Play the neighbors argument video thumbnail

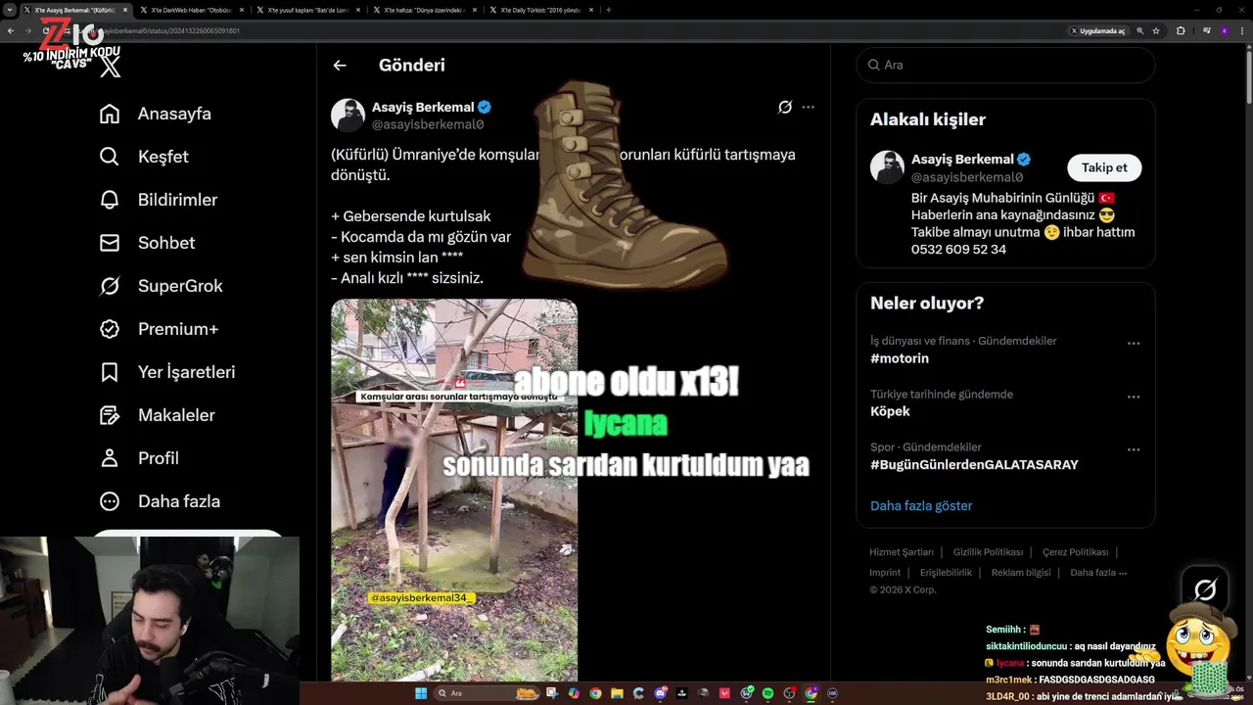[454, 490]
